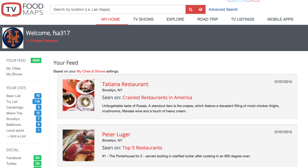Image resolution: width=308 pixels, height=168 pixels.
Task: Click the Mets profile avatar image
Action: click(13, 38)
